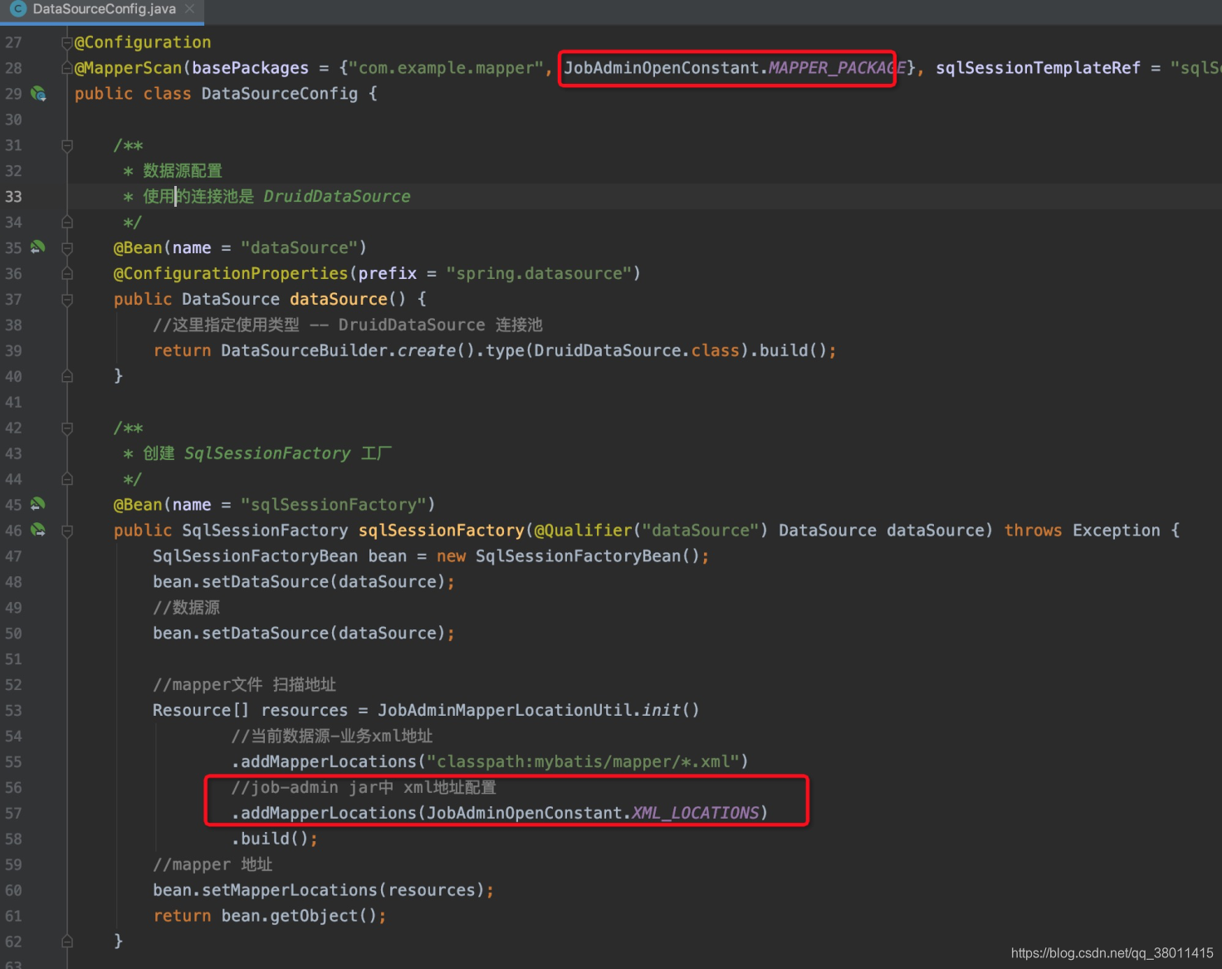This screenshot has width=1222, height=969.
Task: Click "classpath:mybatis/mapper/*.xml" string
Action: click(583, 762)
